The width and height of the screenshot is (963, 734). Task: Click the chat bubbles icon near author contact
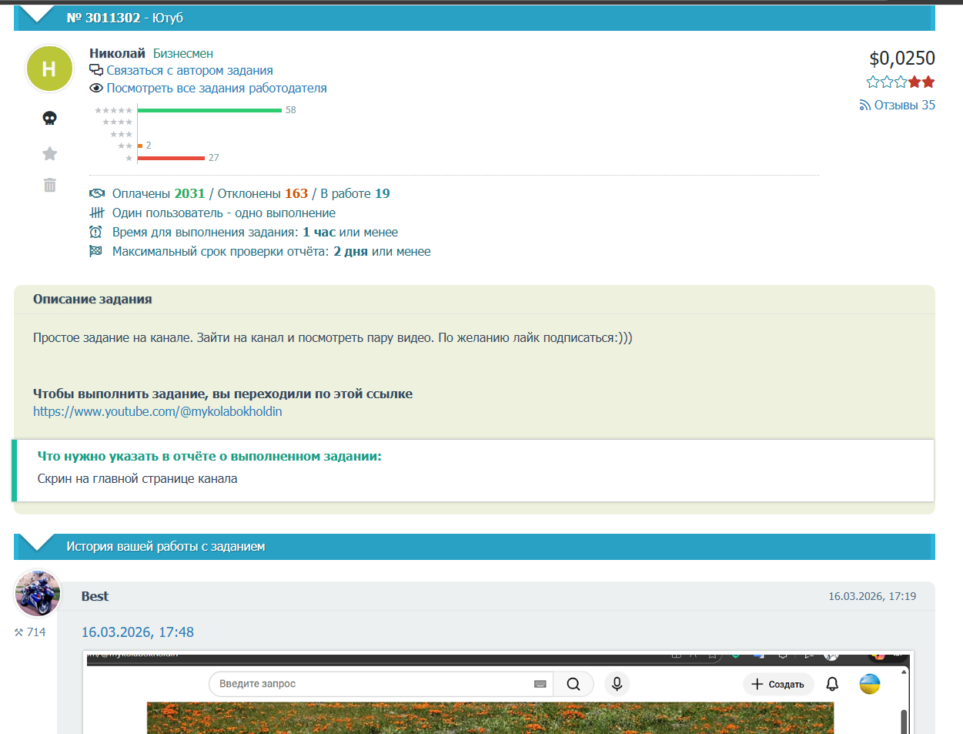tap(96, 71)
